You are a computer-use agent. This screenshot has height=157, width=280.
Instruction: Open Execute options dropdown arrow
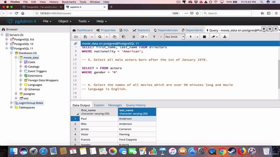[197, 37]
